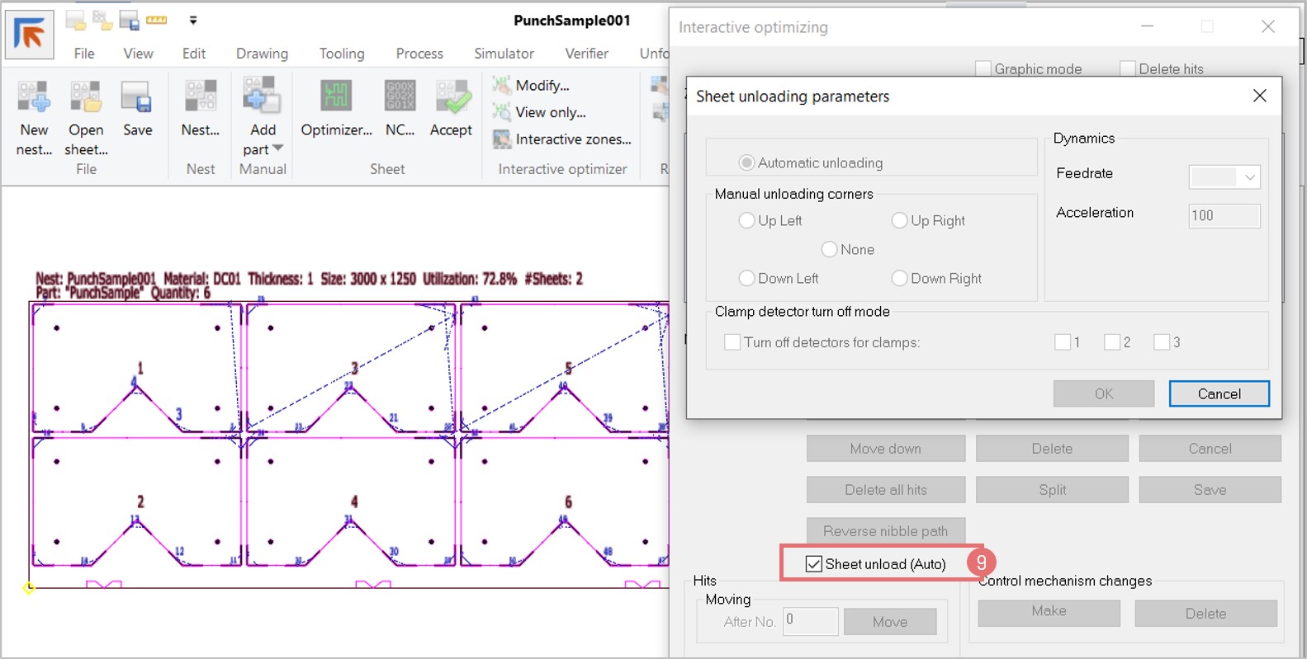Open the Tooling ribbon tab
This screenshot has width=1307, height=659.
(342, 54)
